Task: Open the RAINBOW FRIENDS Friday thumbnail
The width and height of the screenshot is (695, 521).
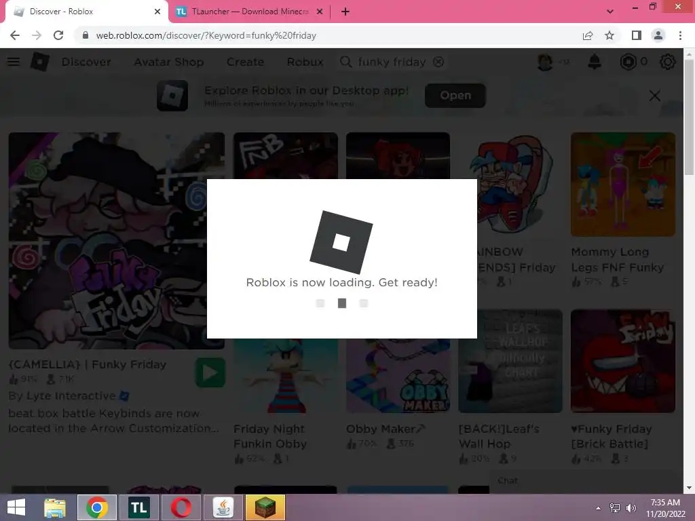Action: [509, 184]
